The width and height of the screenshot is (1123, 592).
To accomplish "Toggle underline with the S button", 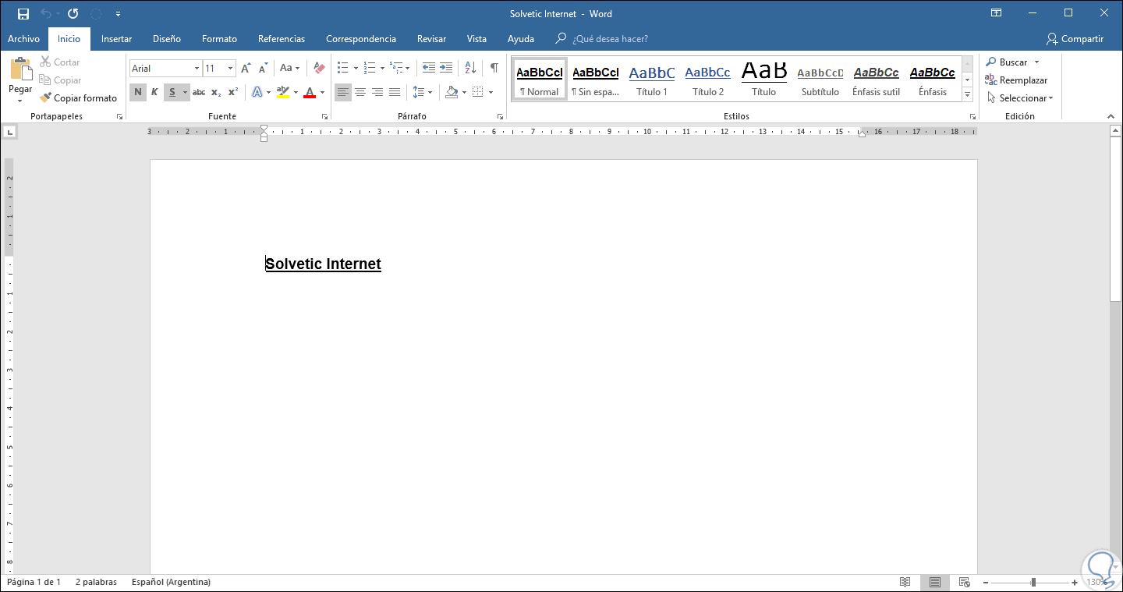I will [172, 93].
